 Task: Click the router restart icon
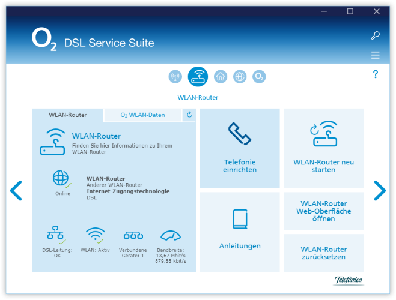point(324,134)
